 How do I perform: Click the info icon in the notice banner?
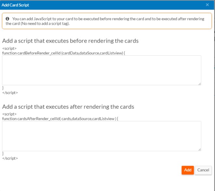(7, 19)
